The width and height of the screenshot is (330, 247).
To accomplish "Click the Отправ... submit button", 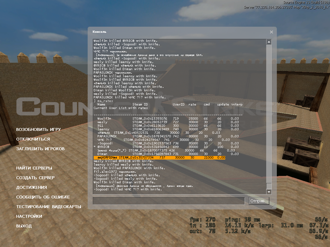I will (x=259, y=201).
